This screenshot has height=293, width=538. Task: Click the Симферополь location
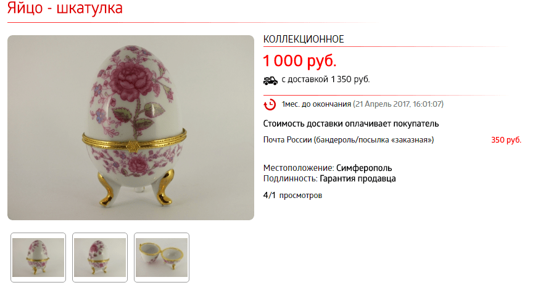tap(364, 168)
